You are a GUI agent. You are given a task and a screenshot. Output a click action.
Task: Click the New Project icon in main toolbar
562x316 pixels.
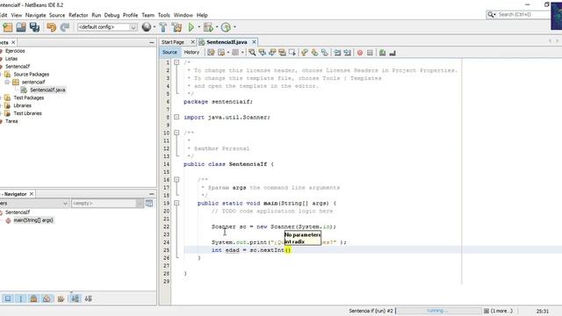(x=8, y=27)
